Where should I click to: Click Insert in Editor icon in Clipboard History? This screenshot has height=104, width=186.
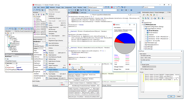pyautogui.click(x=81, y=67)
